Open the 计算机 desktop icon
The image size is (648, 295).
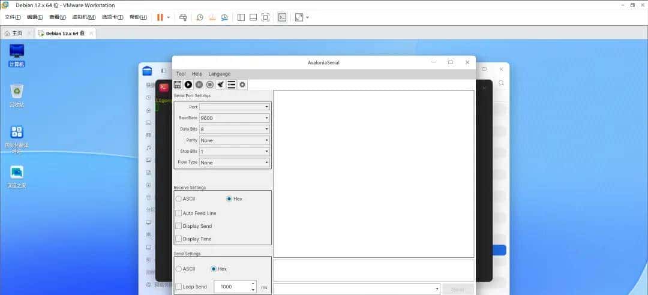point(17,55)
